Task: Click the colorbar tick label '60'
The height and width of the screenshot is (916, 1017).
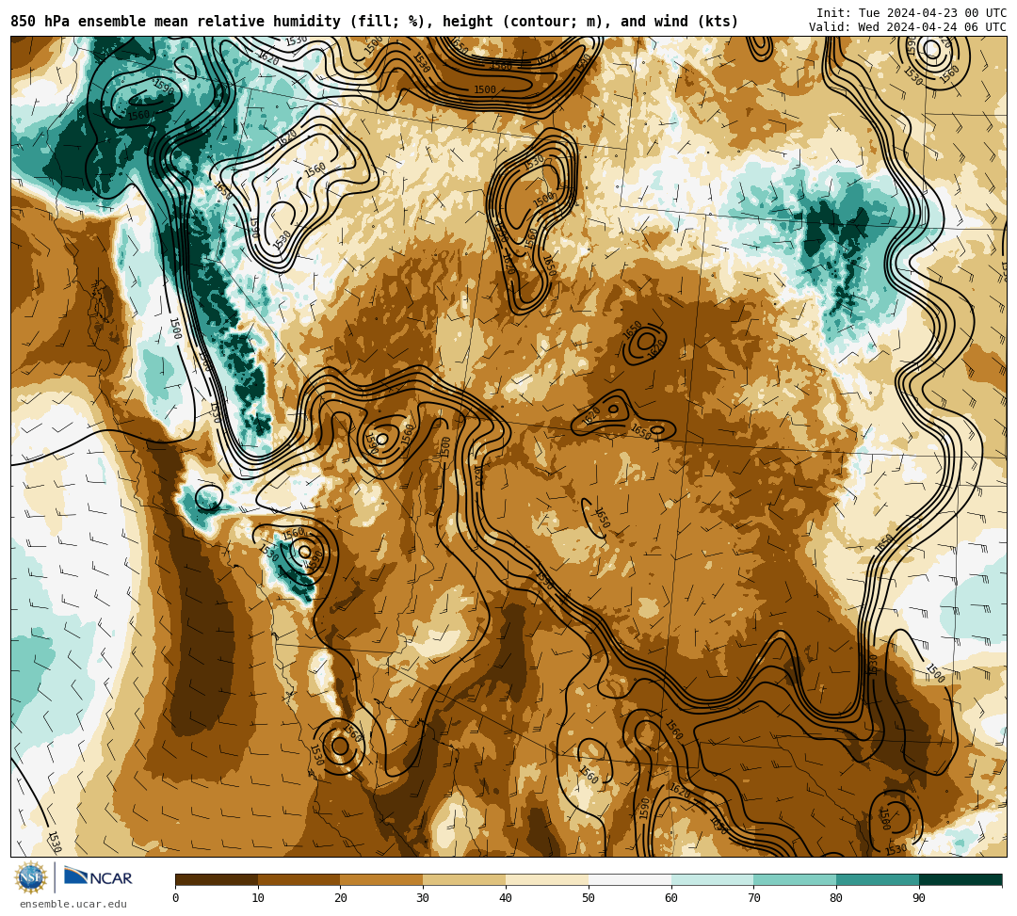Action: [671, 898]
